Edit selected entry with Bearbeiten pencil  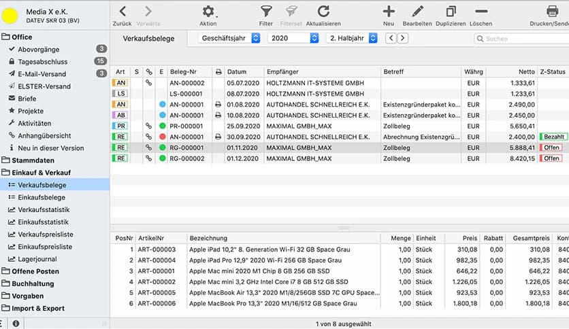(x=417, y=16)
